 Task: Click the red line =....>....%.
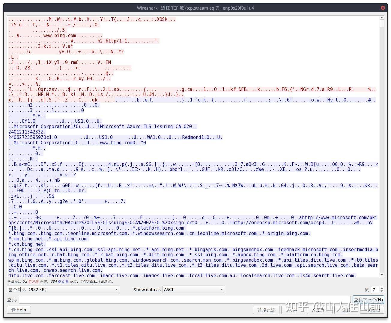point(25,84)
